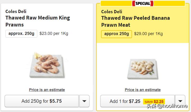Click Coles Deli brand above Banana Prawn Meat
This screenshot has width=191, height=112.
[x=112, y=11]
